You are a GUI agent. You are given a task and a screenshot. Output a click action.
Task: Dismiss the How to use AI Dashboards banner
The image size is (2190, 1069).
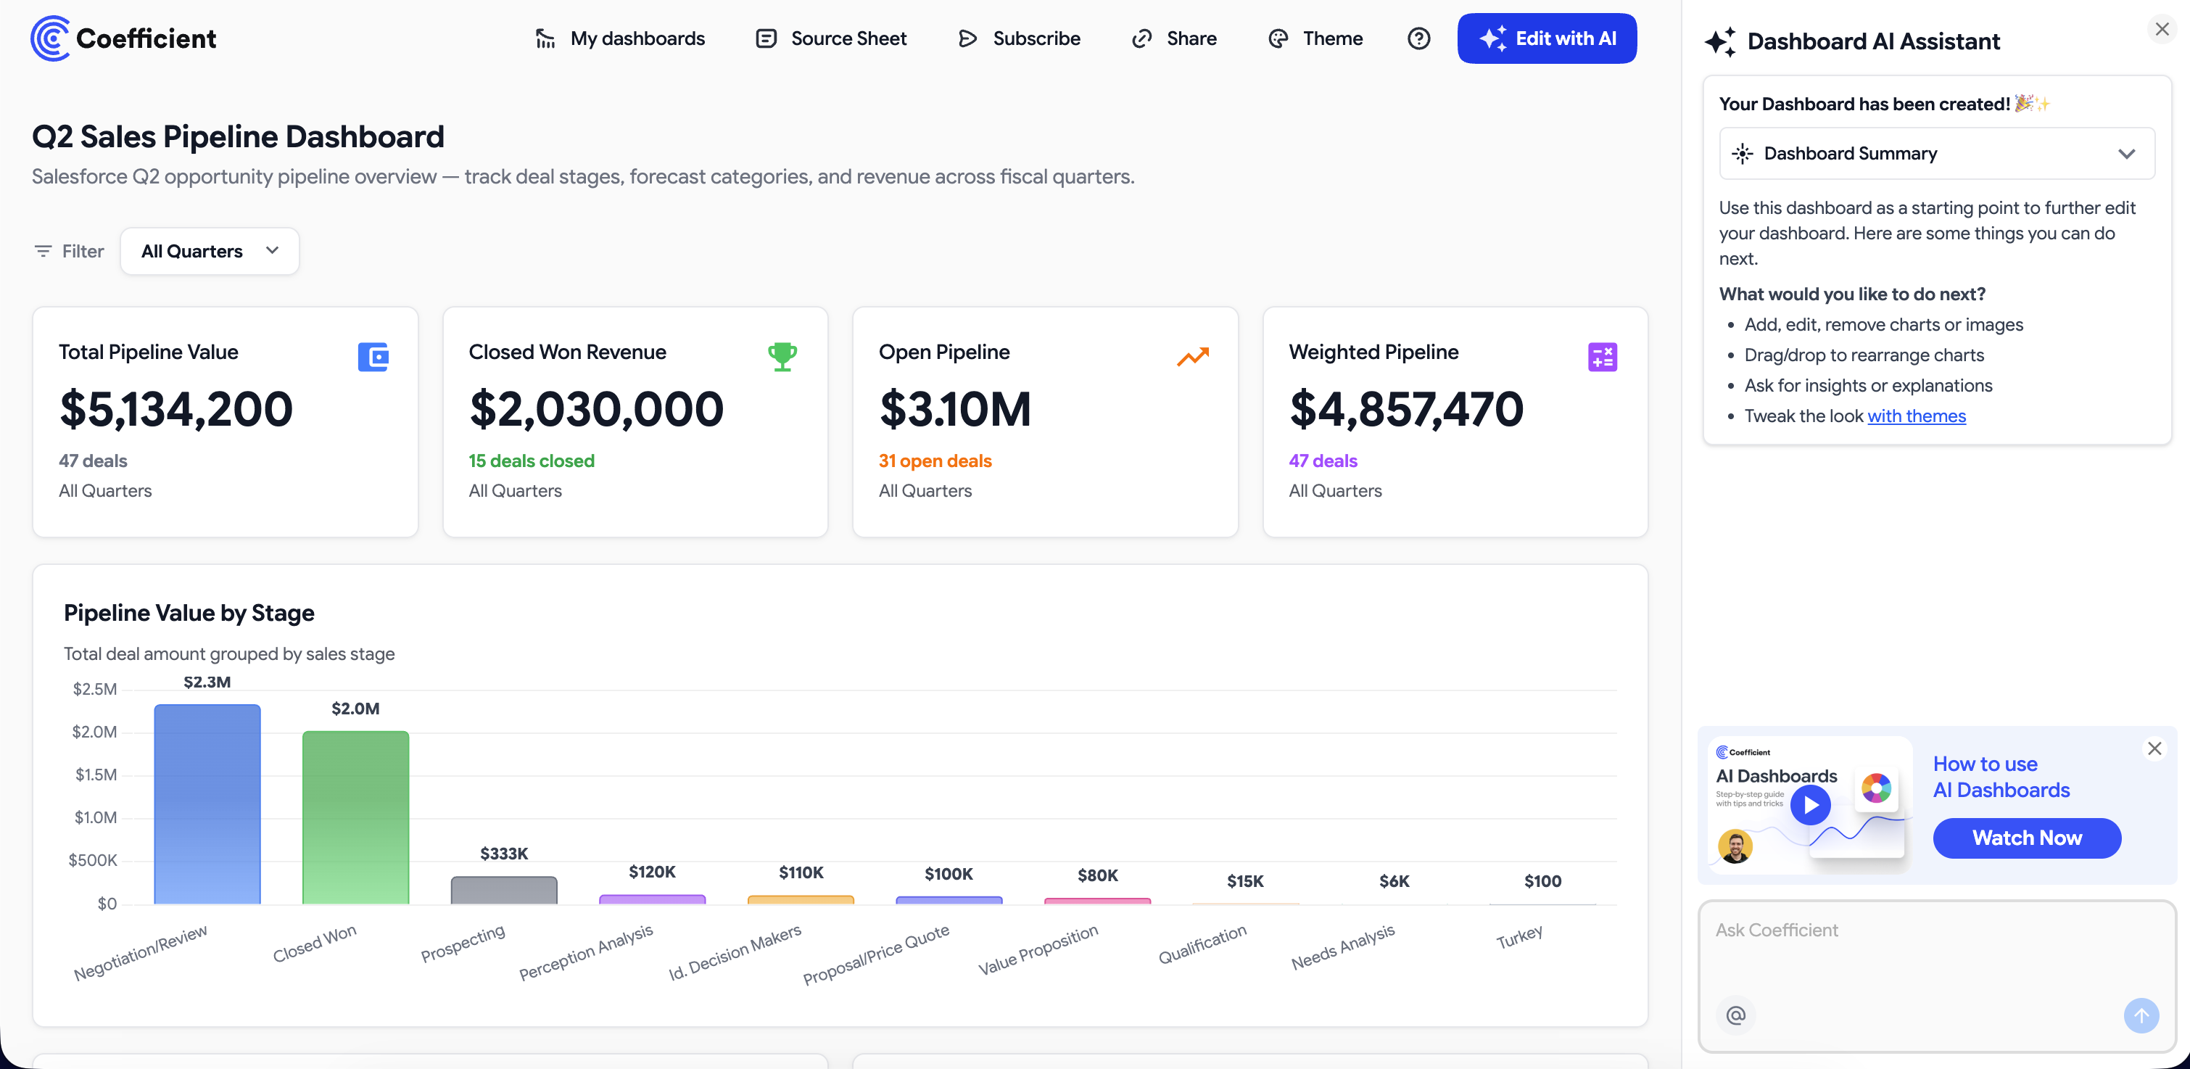[x=2154, y=748]
